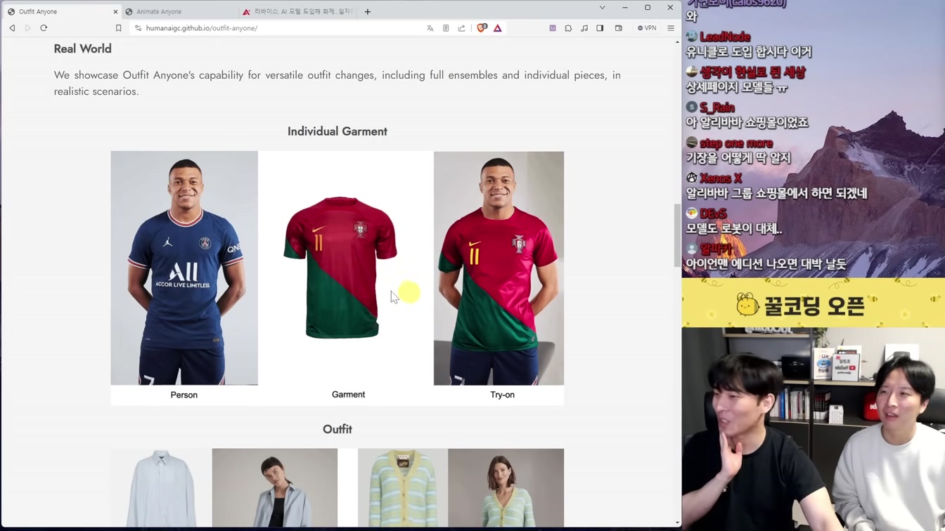Click chat username DEvS
The height and width of the screenshot is (531, 945).
coord(713,214)
